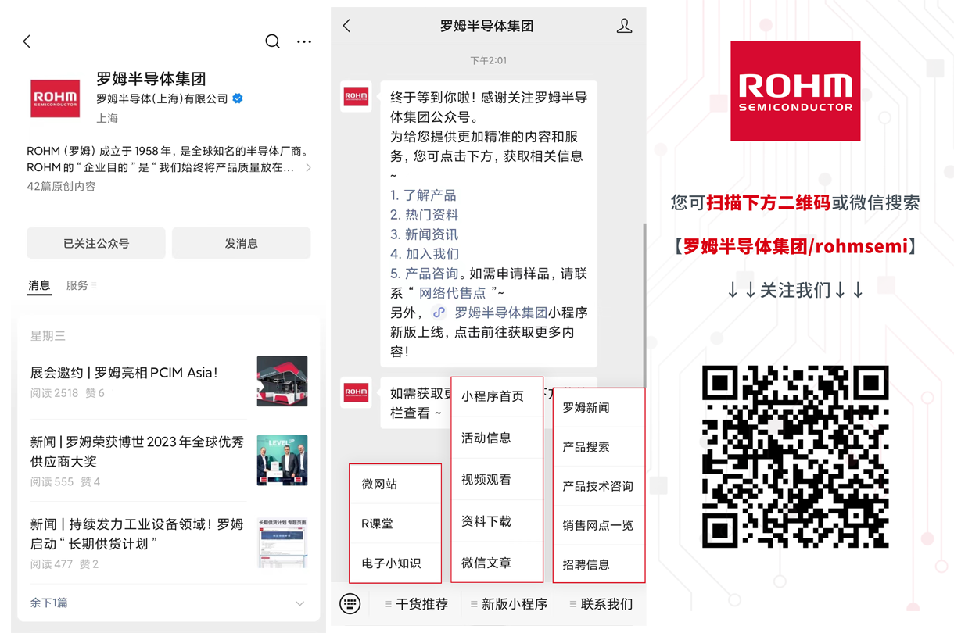Tap the ROHM avatar next to the welcome message
The image size is (954, 633).
pyautogui.click(x=356, y=98)
